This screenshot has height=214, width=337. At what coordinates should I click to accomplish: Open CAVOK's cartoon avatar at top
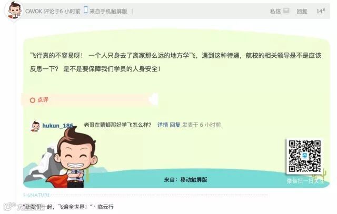tap(14, 11)
